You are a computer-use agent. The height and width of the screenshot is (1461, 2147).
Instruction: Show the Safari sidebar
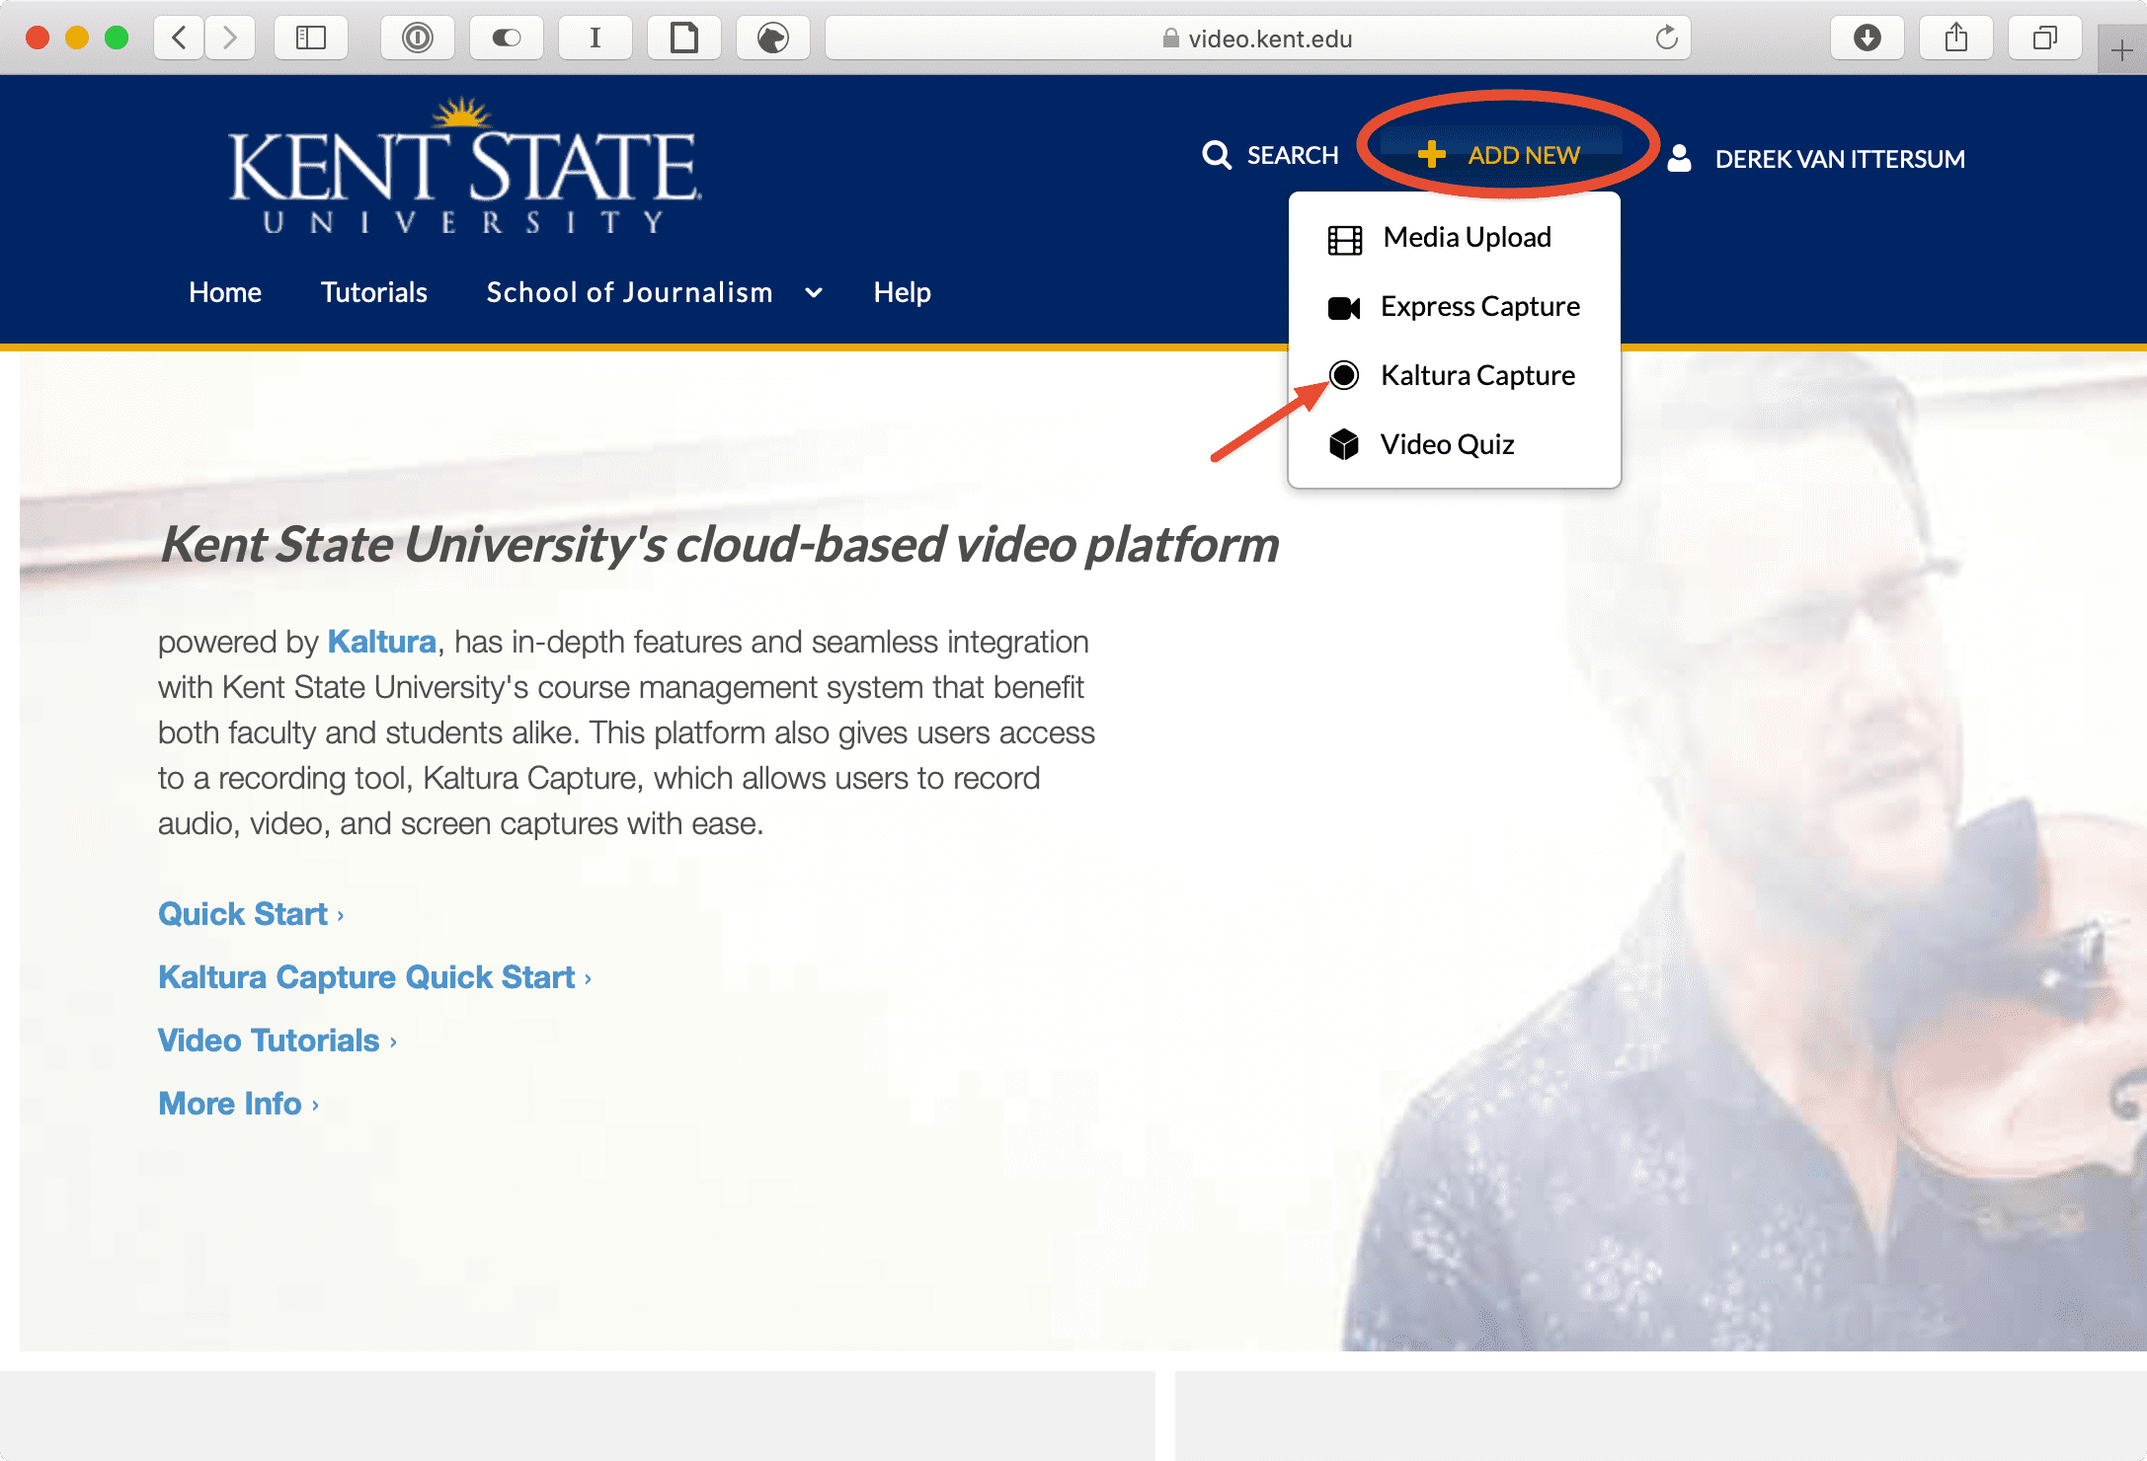point(311,38)
